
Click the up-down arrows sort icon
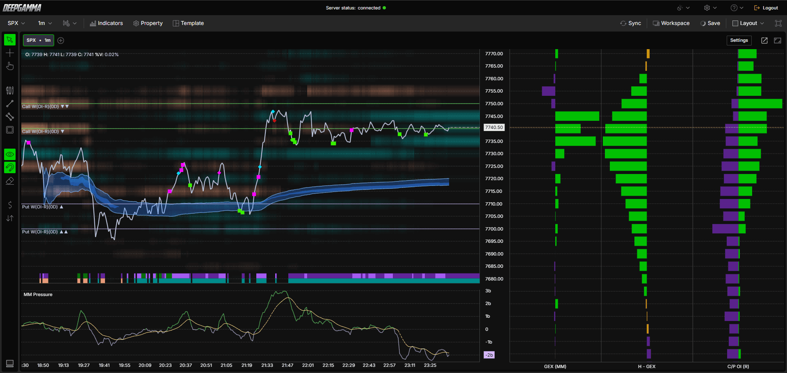point(10,218)
